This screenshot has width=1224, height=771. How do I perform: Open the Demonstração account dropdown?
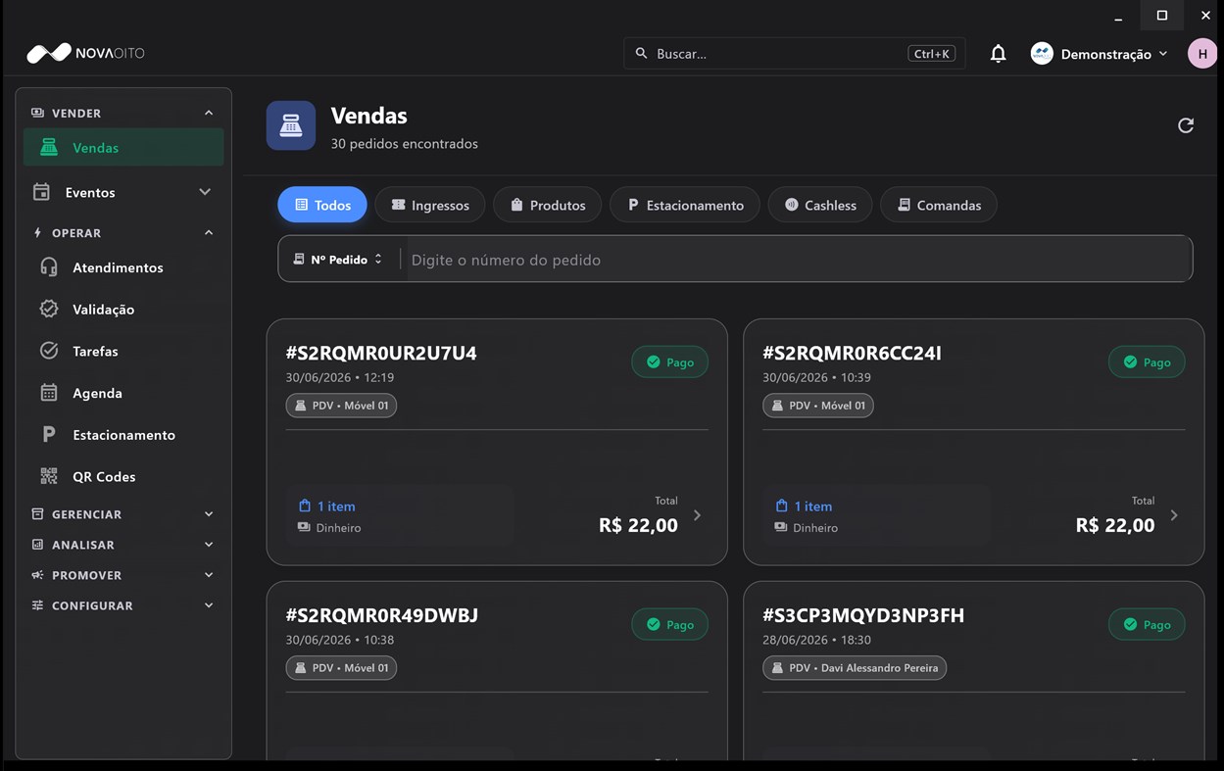1100,54
